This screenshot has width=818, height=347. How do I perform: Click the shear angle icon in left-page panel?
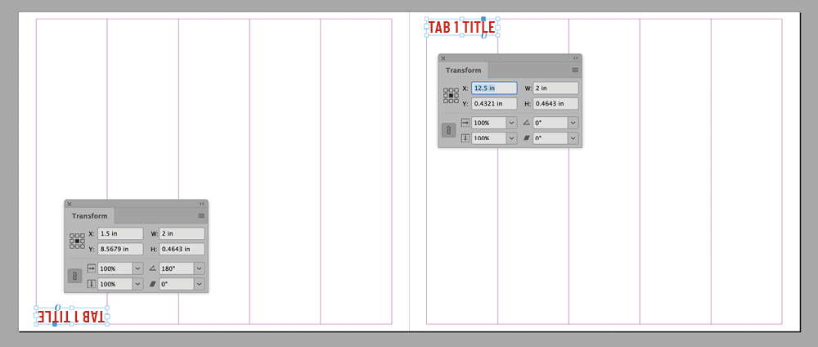point(152,284)
